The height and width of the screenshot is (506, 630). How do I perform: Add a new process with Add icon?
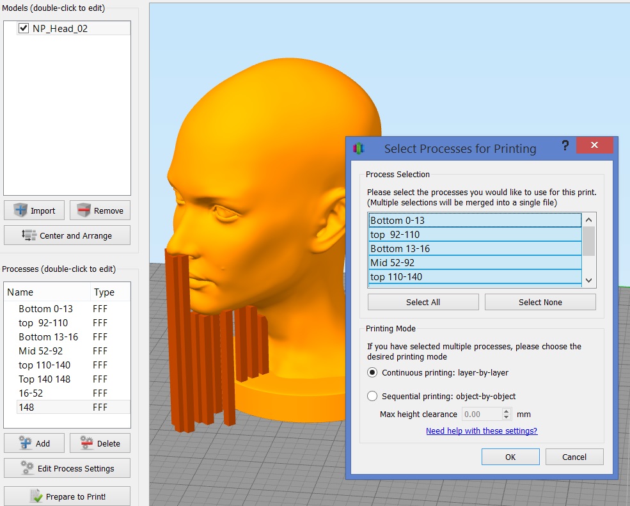pyautogui.click(x=26, y=443)
